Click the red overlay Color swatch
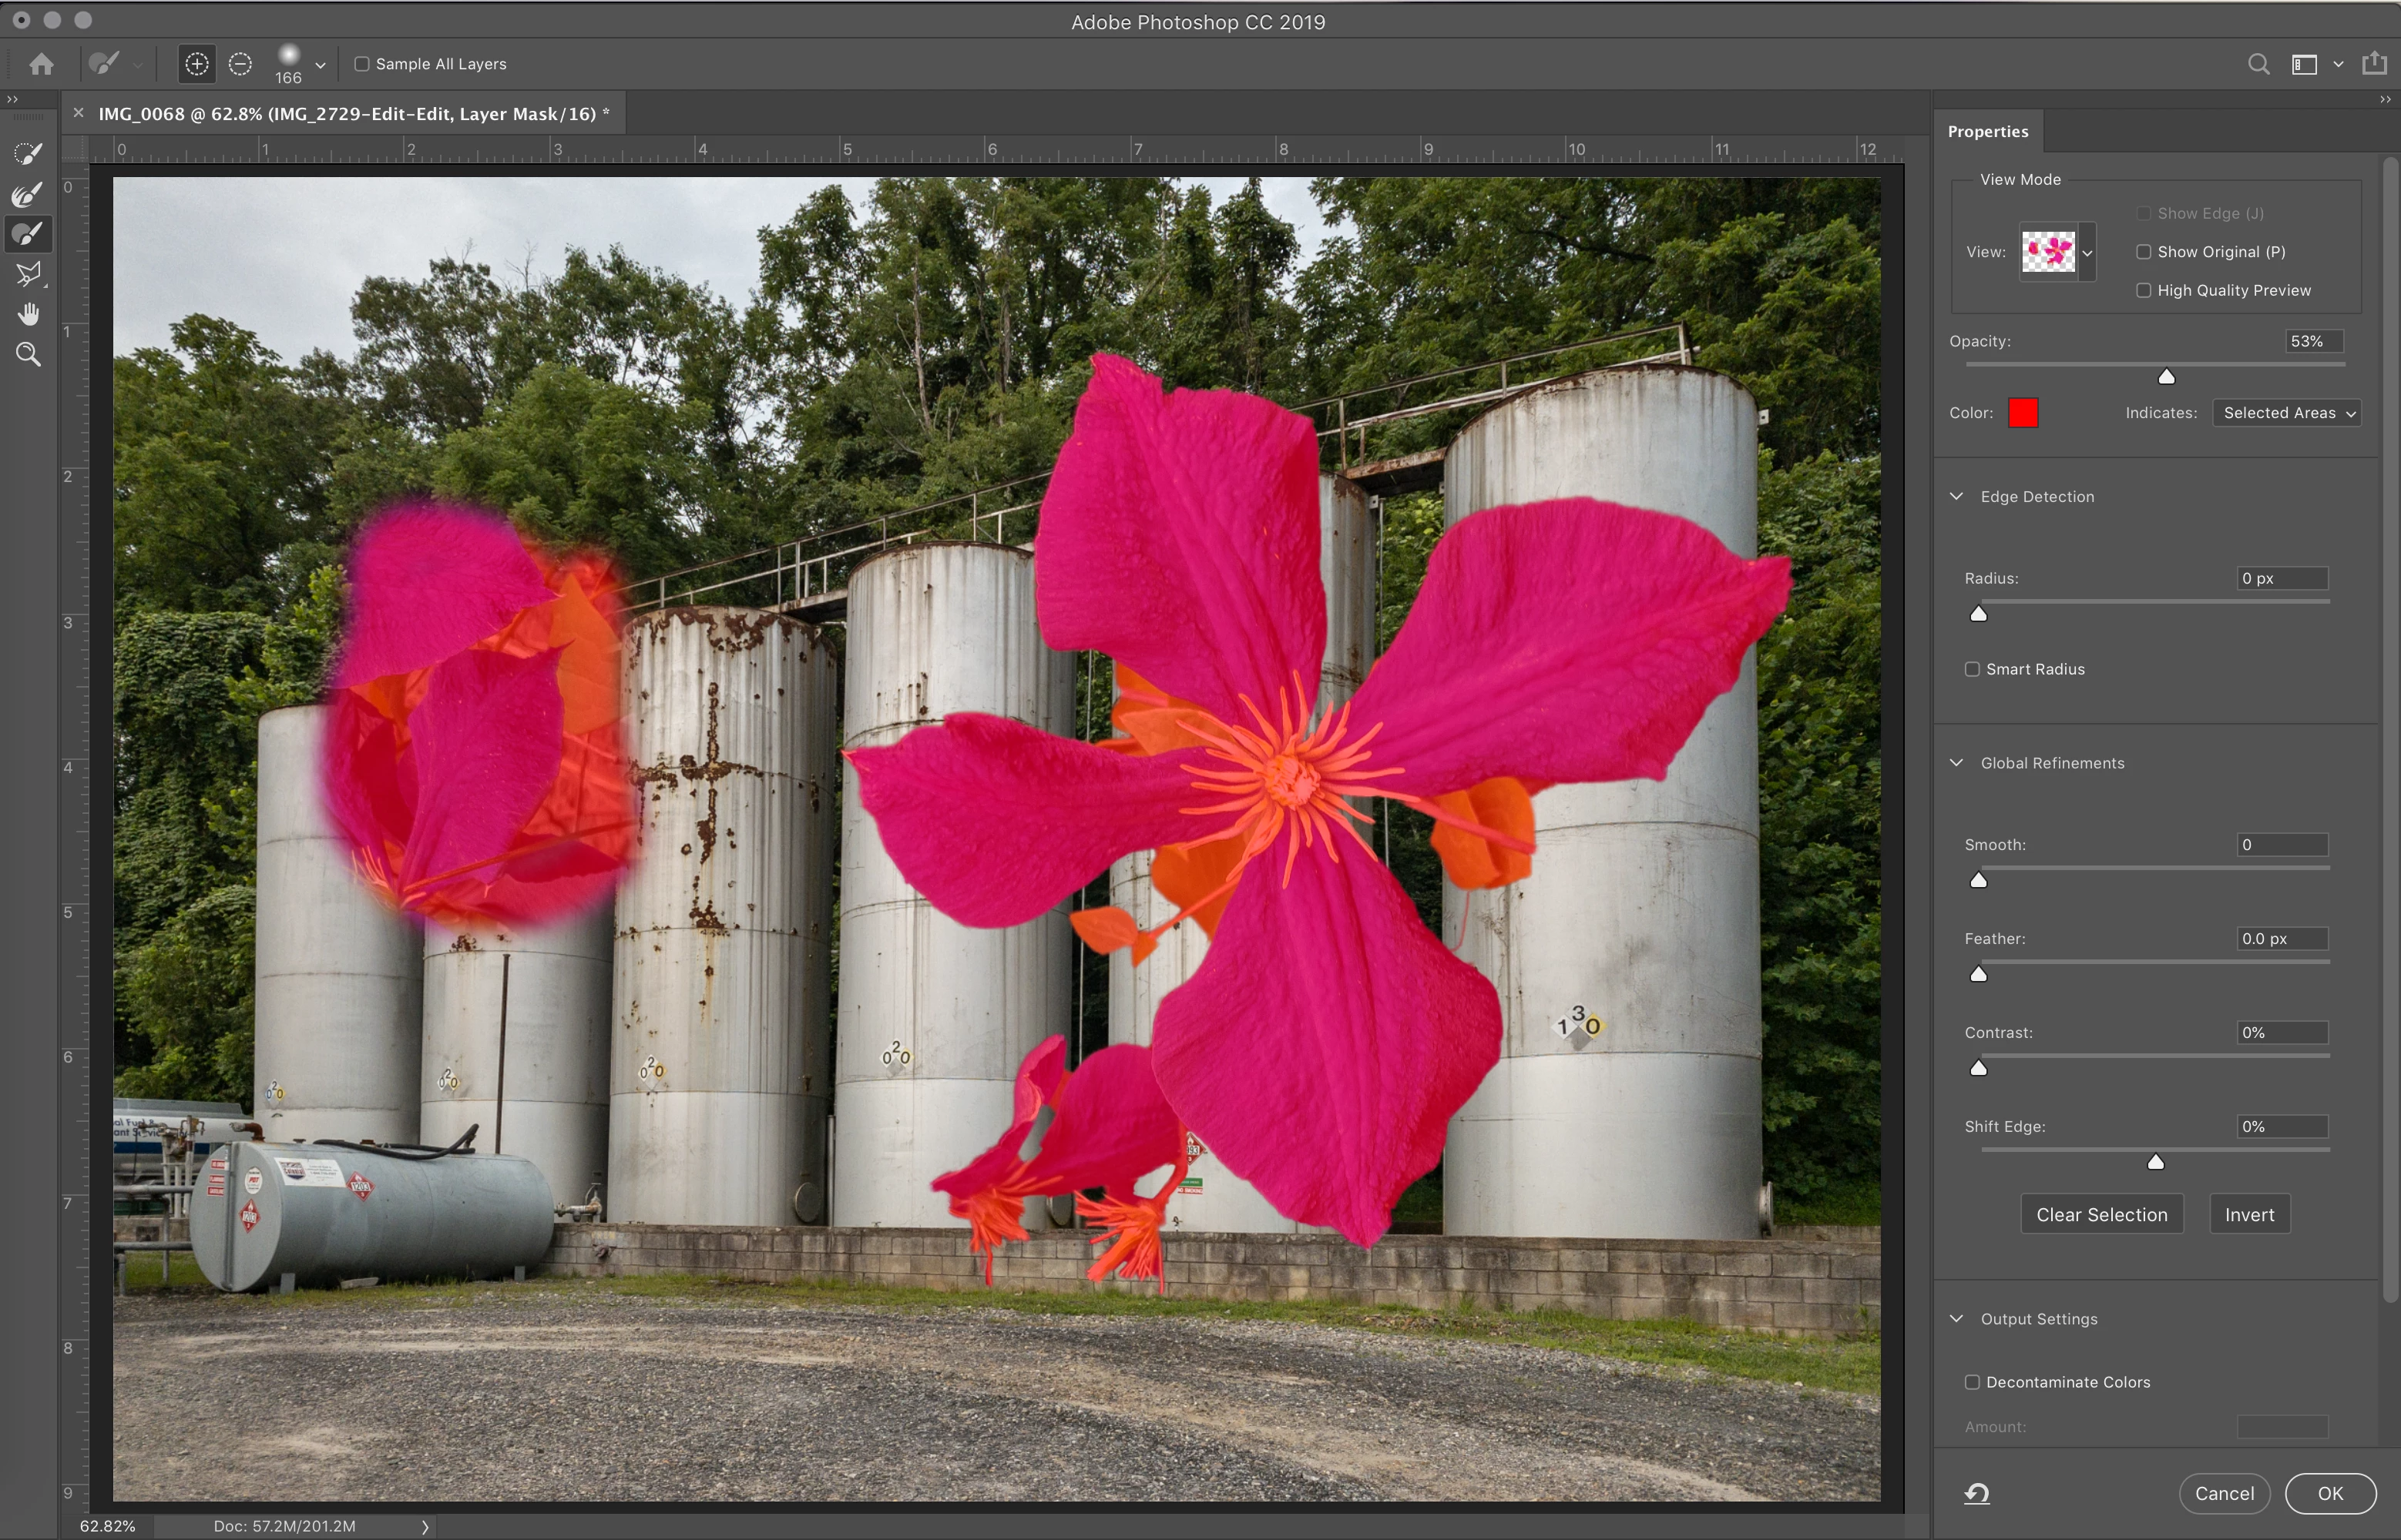This screenshot has height=1540, width=2401. point(2023,413)
